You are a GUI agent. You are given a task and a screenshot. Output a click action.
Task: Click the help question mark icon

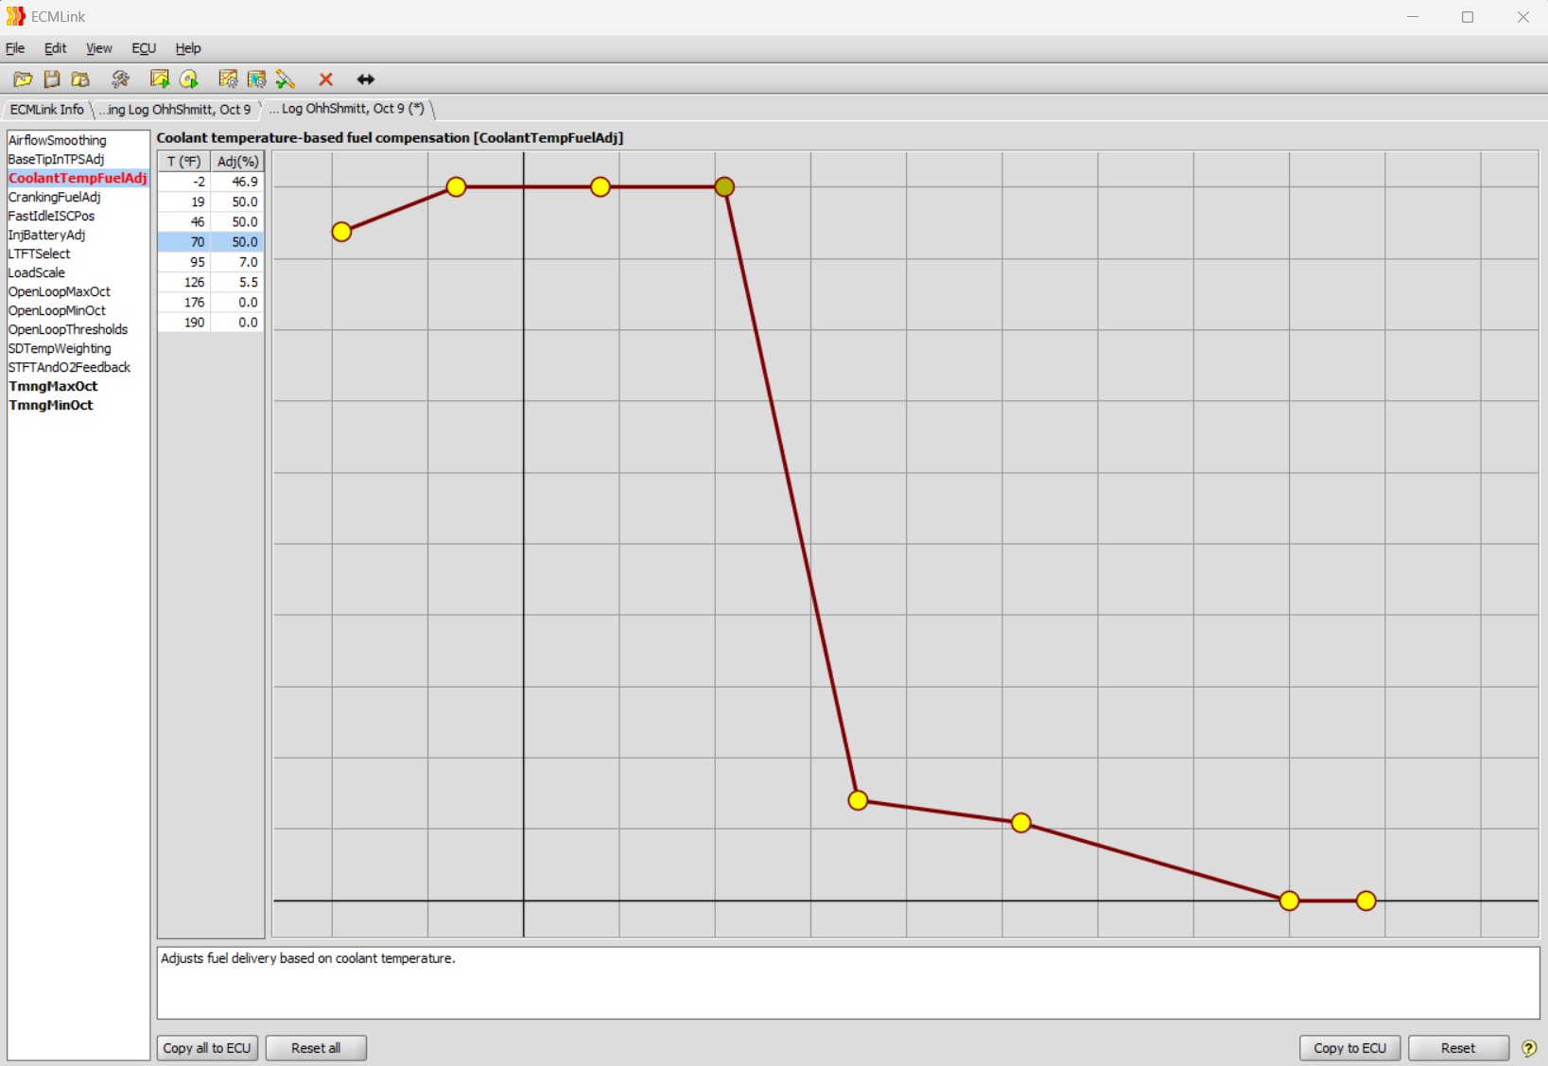point(1529,1048)
